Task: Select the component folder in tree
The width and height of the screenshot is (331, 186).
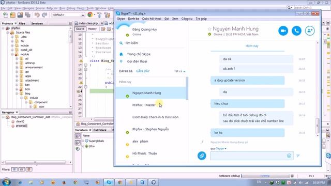Action: pyautogui.click(x=41, y=102)
